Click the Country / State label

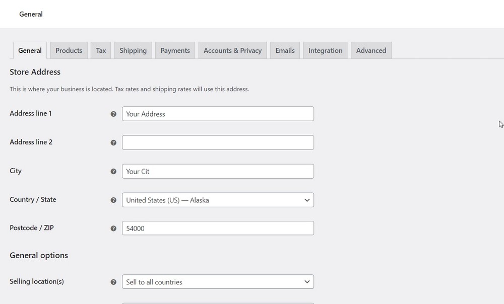pyautogui.click(x=33, y=199)
